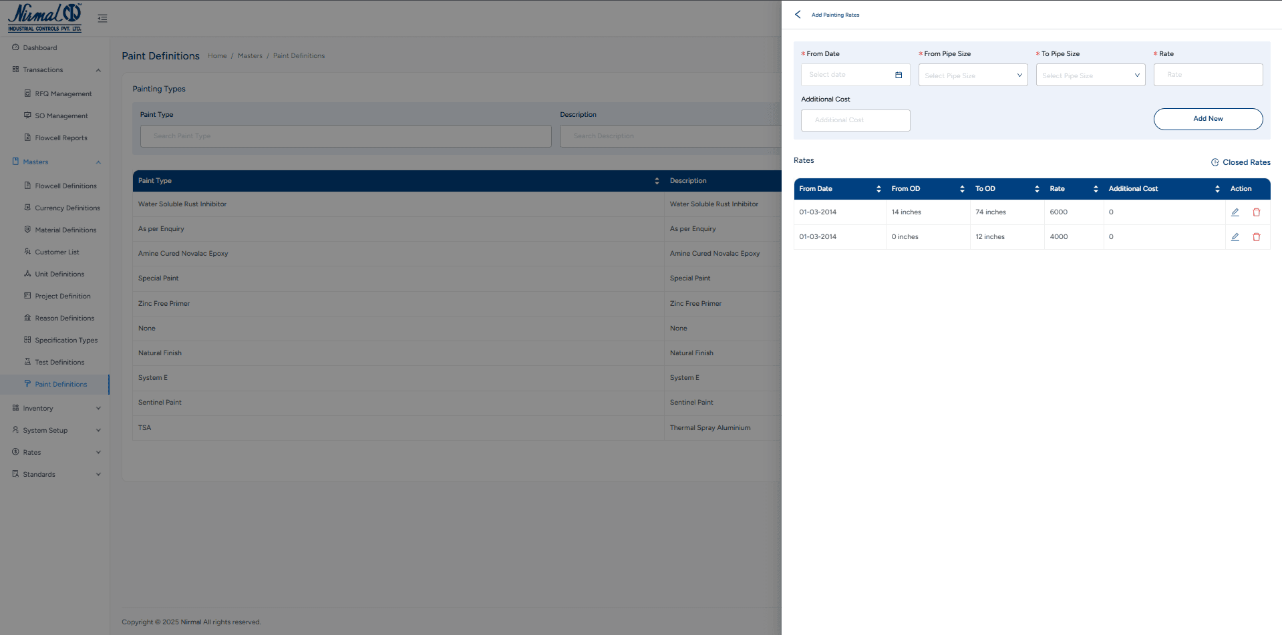This screenshot has width=1282, height=635.
Task: Delete the 0 inches rate row
Action: (1256, 237)
